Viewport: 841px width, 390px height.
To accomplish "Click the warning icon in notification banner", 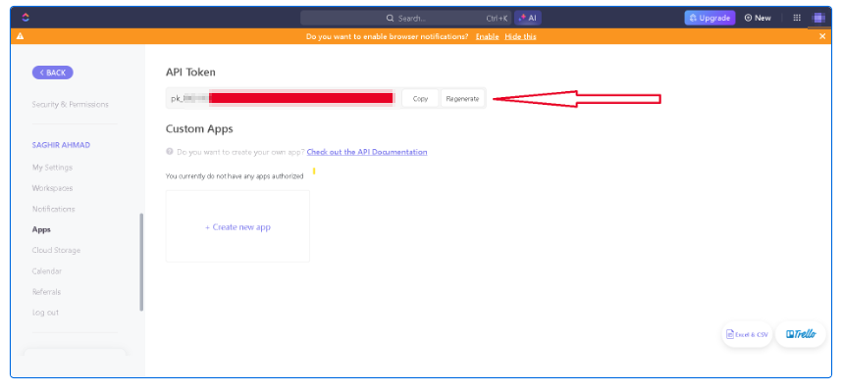I will tap(20, 36).
